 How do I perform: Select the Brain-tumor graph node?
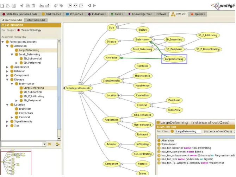142,39
